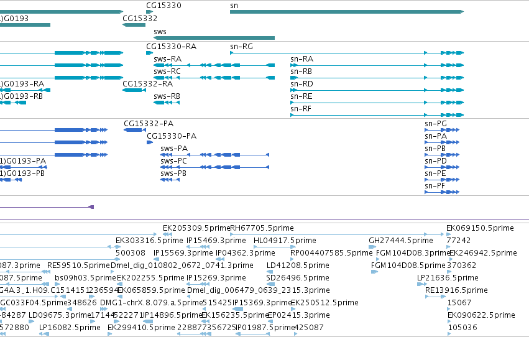Select the sws gene bar
This screenshot has height=337, width=529.
(x=214, y=38)
